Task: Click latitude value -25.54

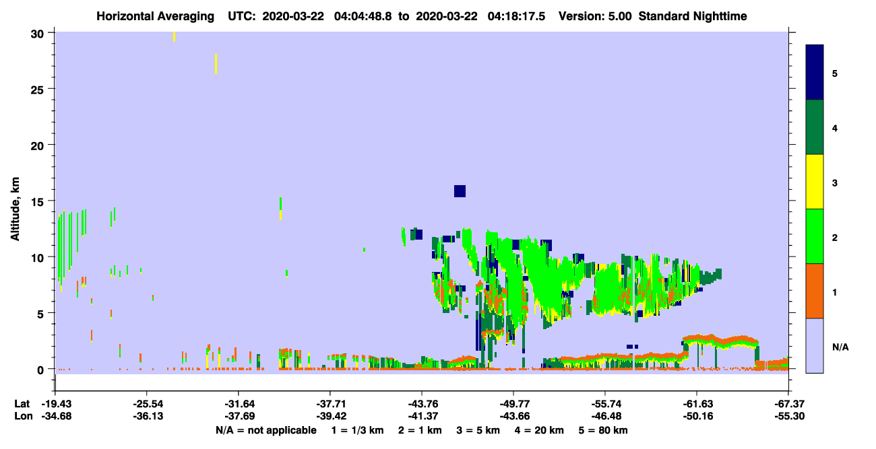Action: [146, 404]
